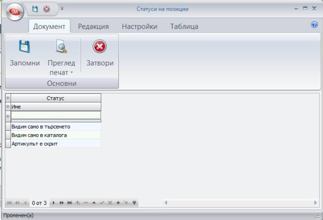This screenshot has height=220, width=323.
Task: Click the Статус column band header
Action: pos(55,98)
